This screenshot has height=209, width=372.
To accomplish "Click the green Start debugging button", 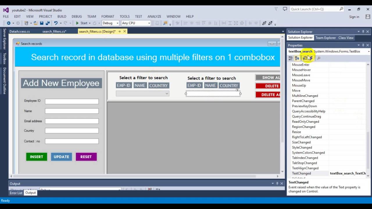I will [x=82, y=23].
